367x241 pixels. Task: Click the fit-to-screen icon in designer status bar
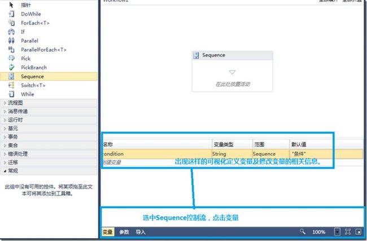(348, 231)
